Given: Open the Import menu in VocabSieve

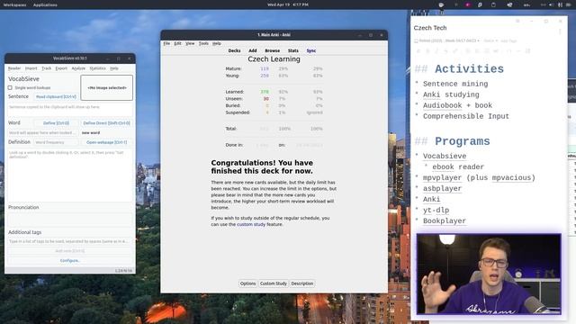Looking at the screenshot, I should (31, 68).
